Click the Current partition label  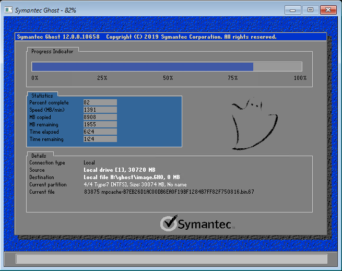[48, 185]
